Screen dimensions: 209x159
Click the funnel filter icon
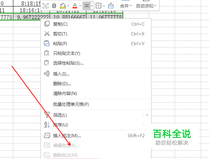pyautogui.click(x=47, y=115)
